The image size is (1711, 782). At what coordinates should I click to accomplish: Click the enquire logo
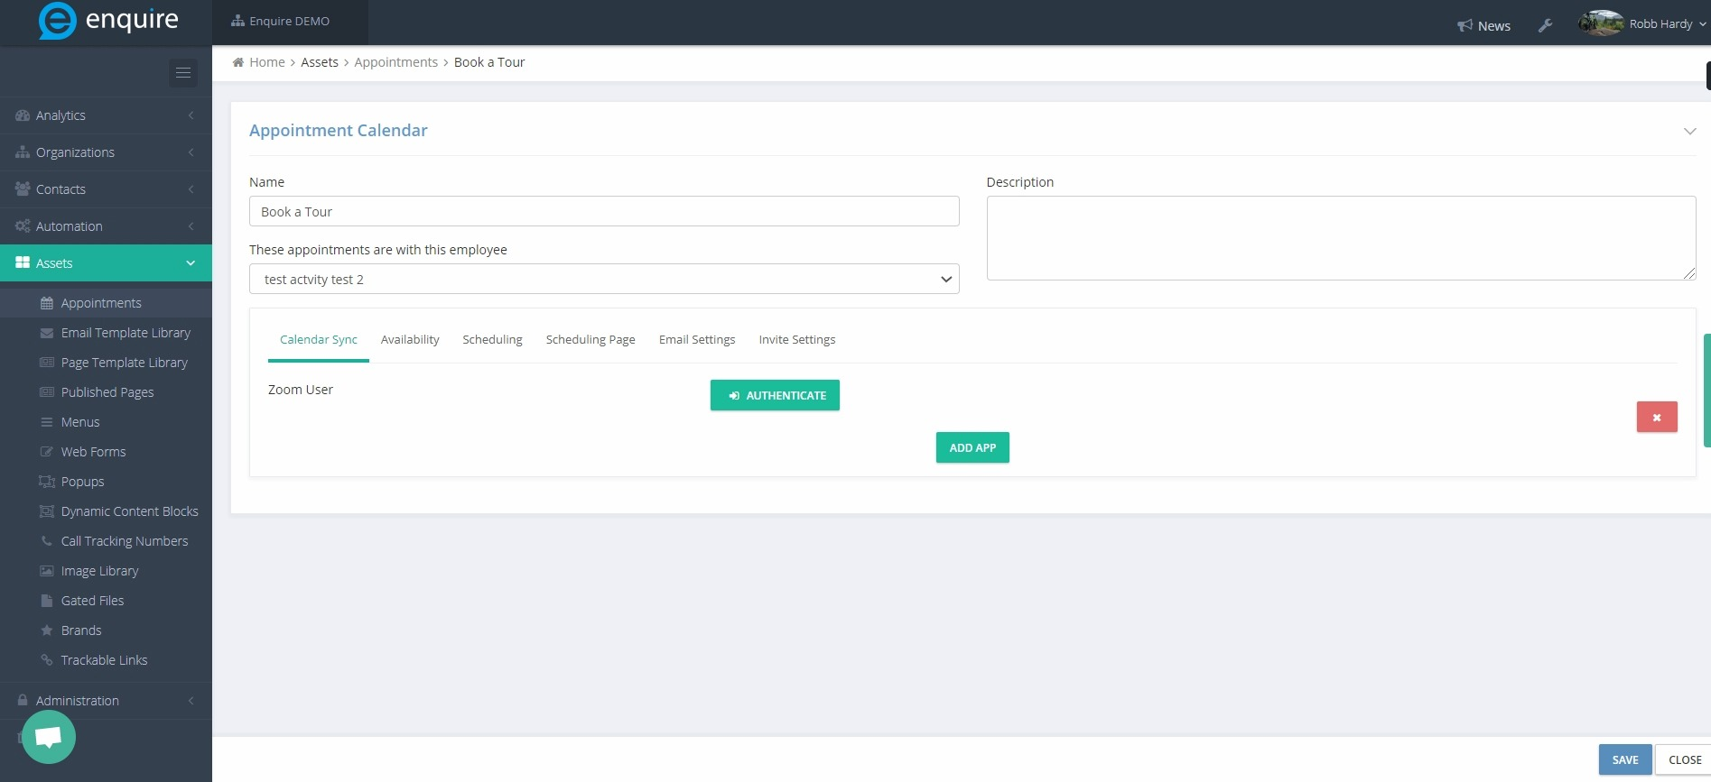(108, 21)
